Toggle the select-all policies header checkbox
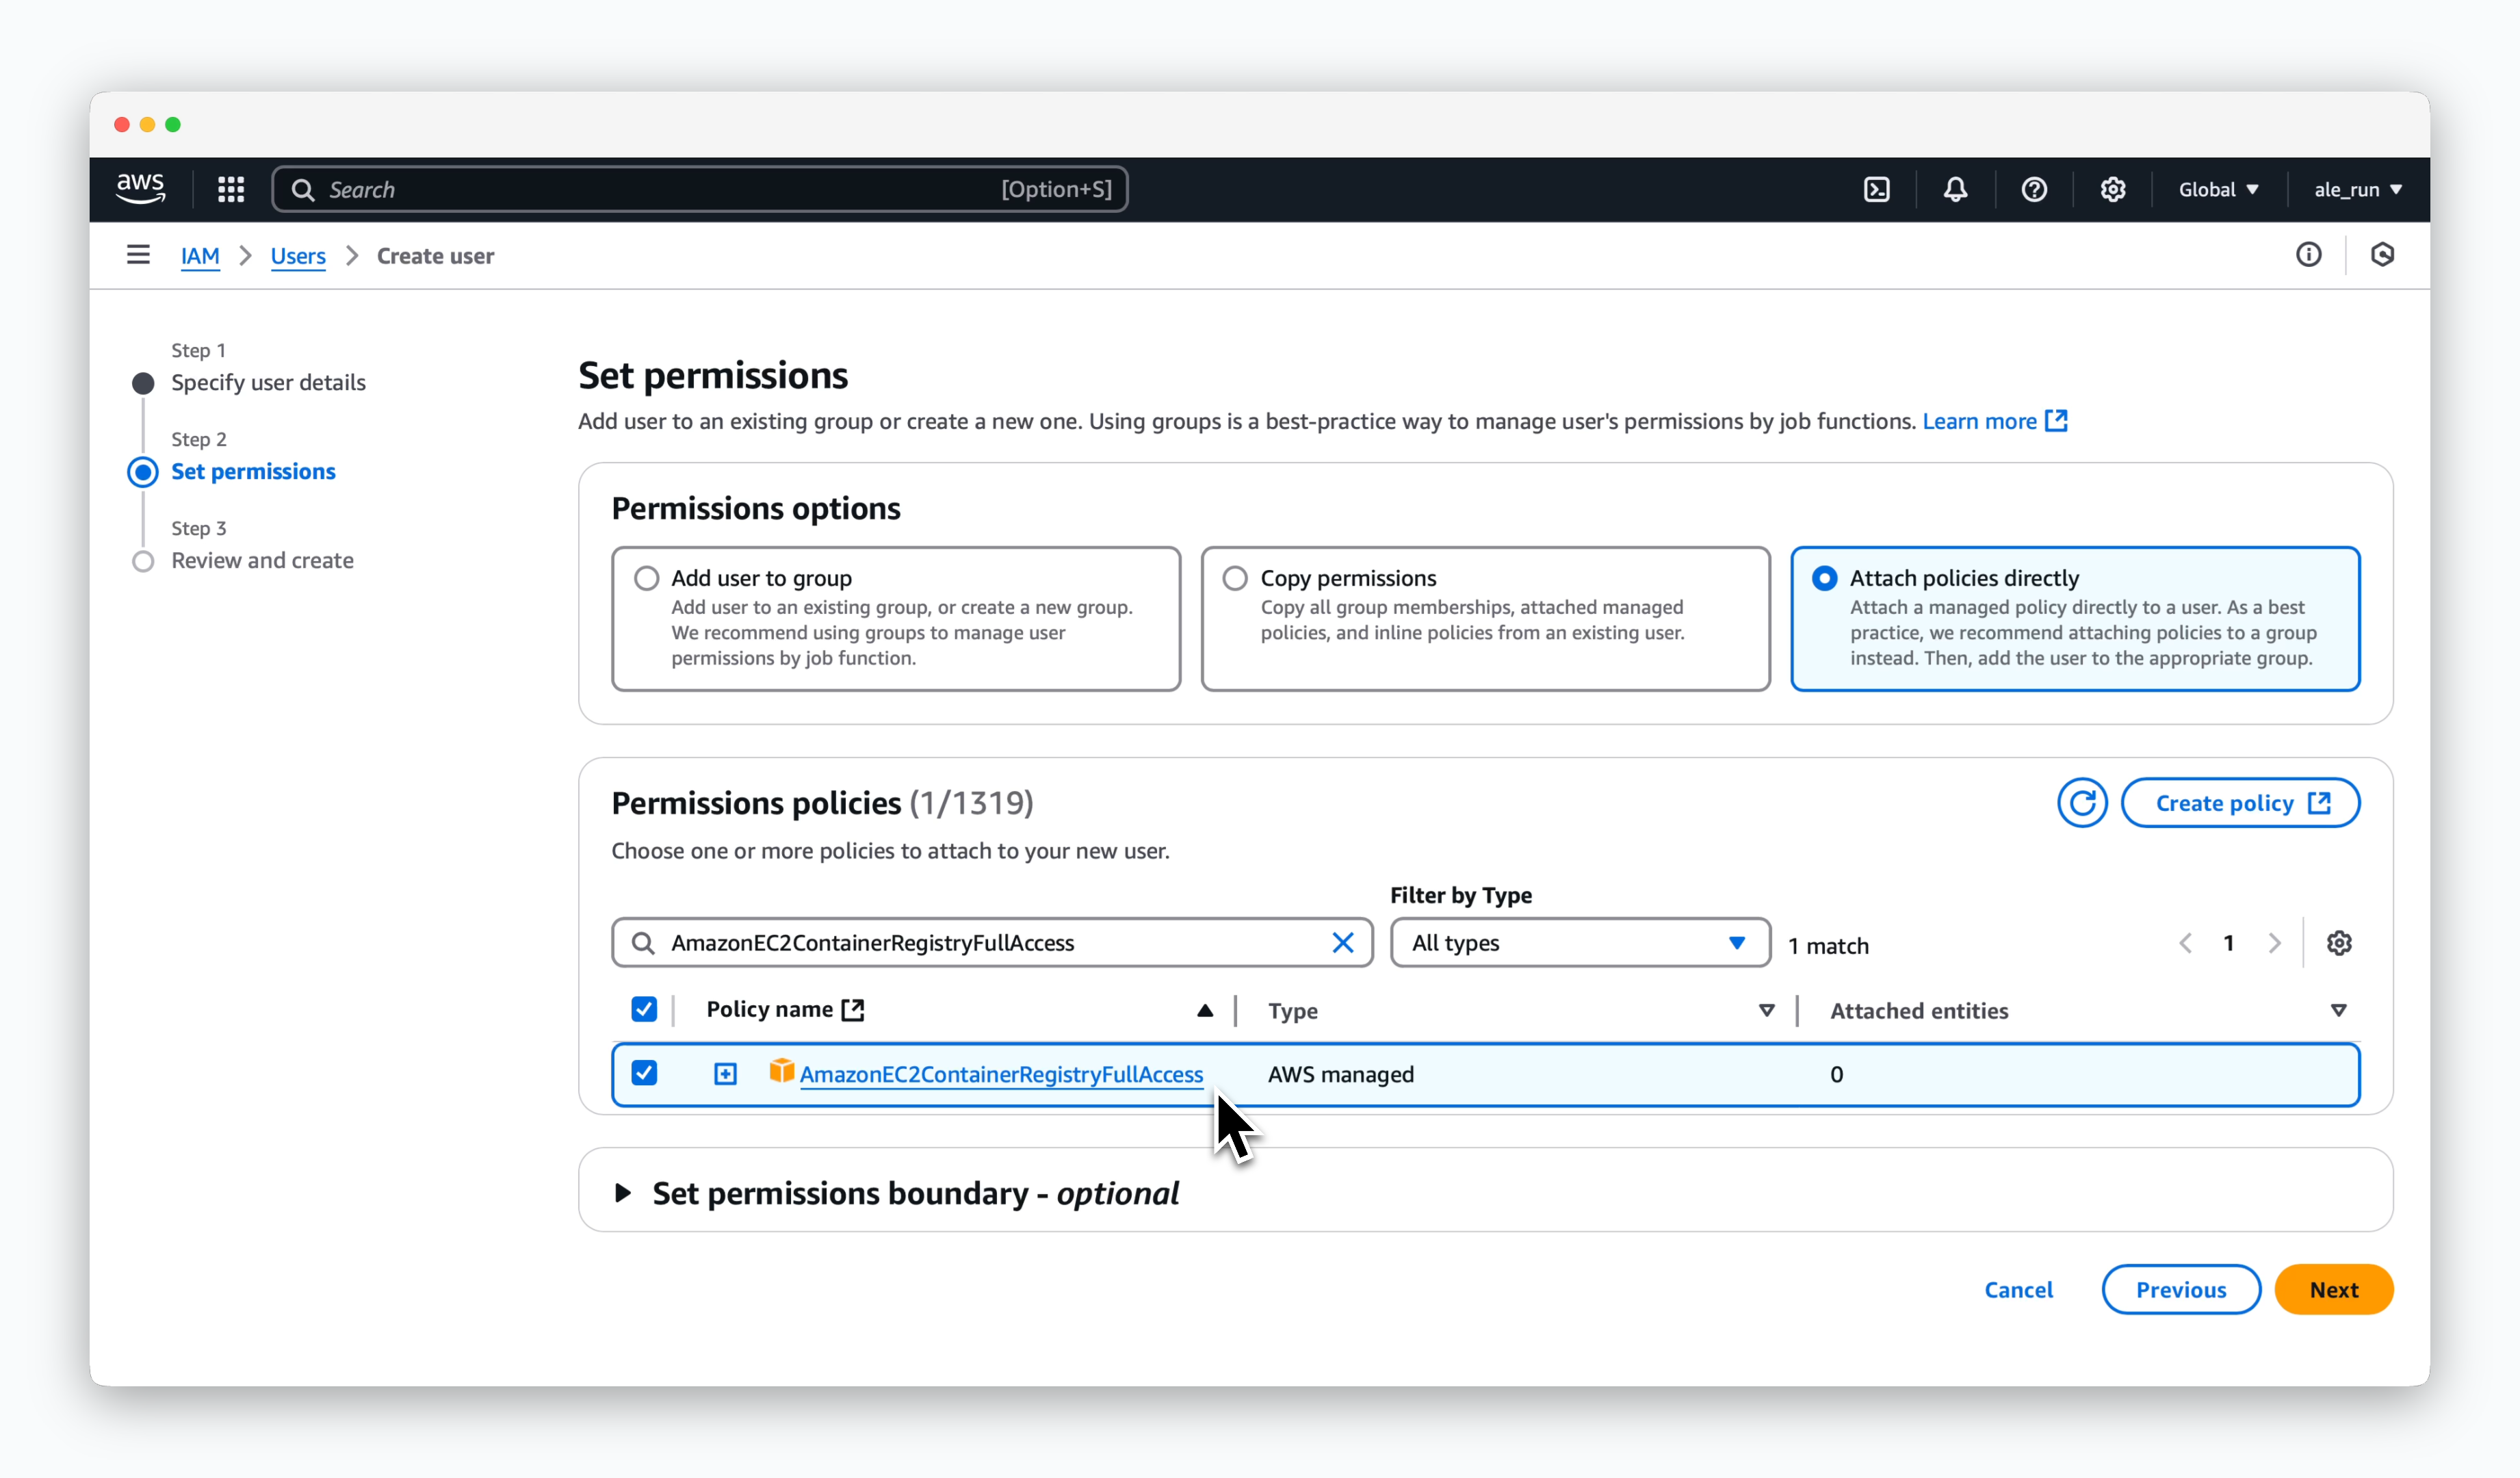2520x1478 pixels. (x=644, y=1009)
